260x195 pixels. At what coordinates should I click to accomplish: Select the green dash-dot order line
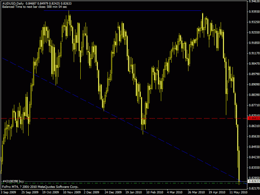point(124,183)
